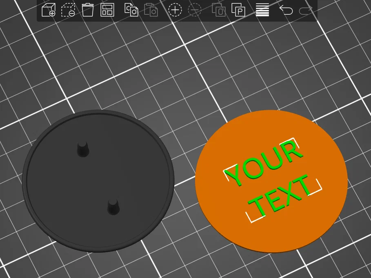Screen dimensions: 371x278
Task: Remove an instance with the minus circle icon
Action: click(195, 10)
